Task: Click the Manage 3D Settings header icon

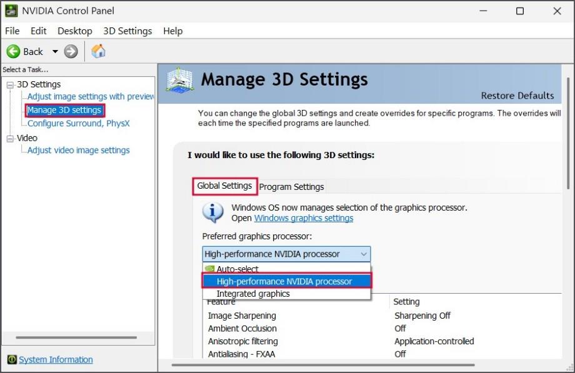Action: 179,80
